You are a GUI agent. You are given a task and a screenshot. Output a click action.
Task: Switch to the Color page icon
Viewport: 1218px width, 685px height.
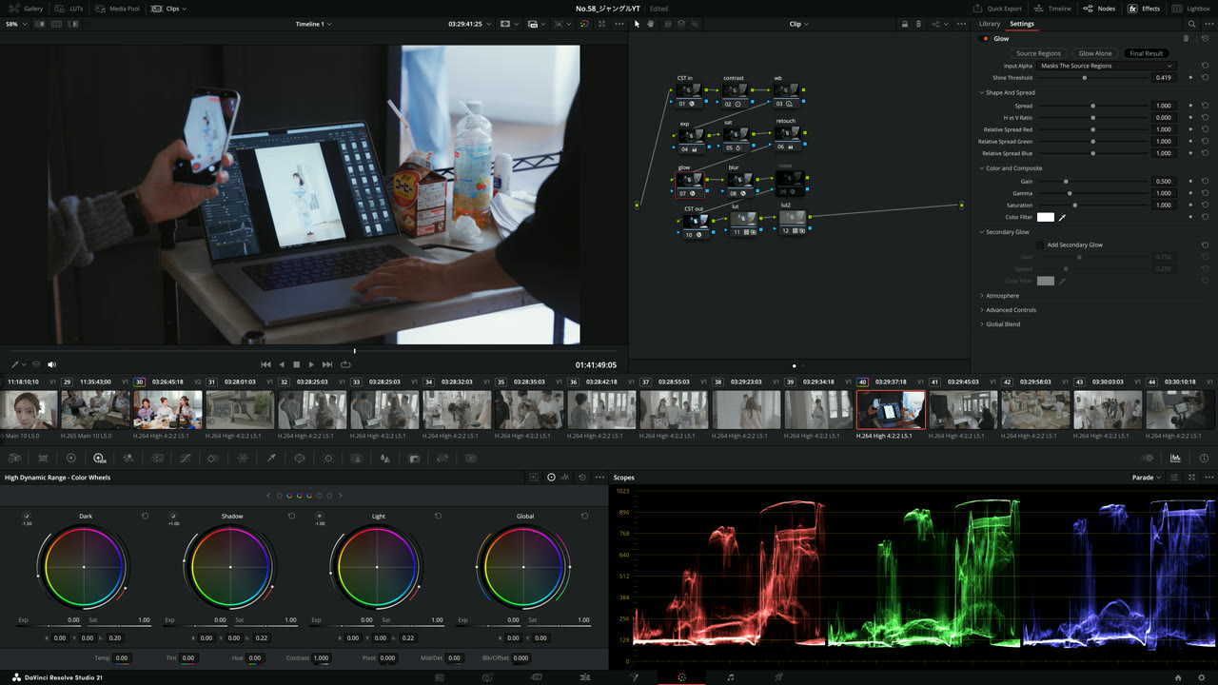click(681, 677)
